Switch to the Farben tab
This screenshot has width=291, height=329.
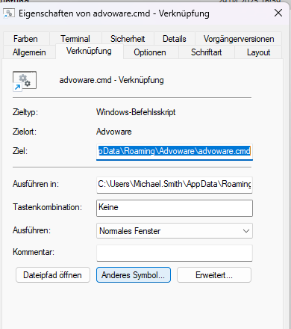25,39
